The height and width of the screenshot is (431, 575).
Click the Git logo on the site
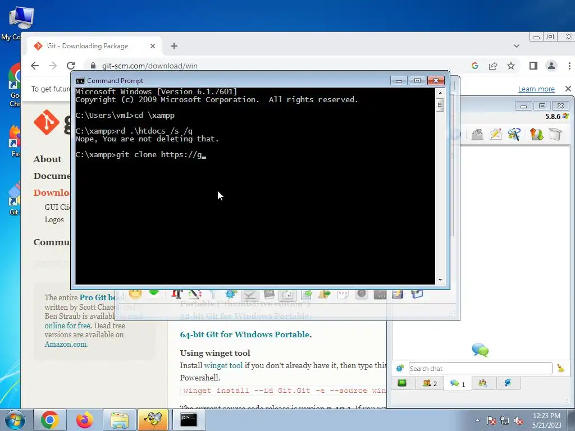tap(47, 122)
